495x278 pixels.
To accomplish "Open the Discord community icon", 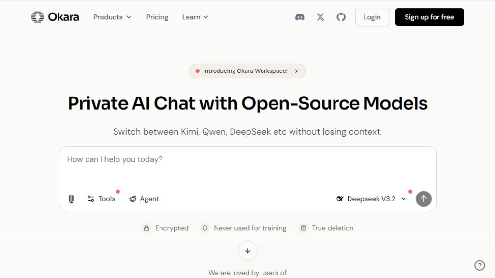I will [x=300, y=17].
